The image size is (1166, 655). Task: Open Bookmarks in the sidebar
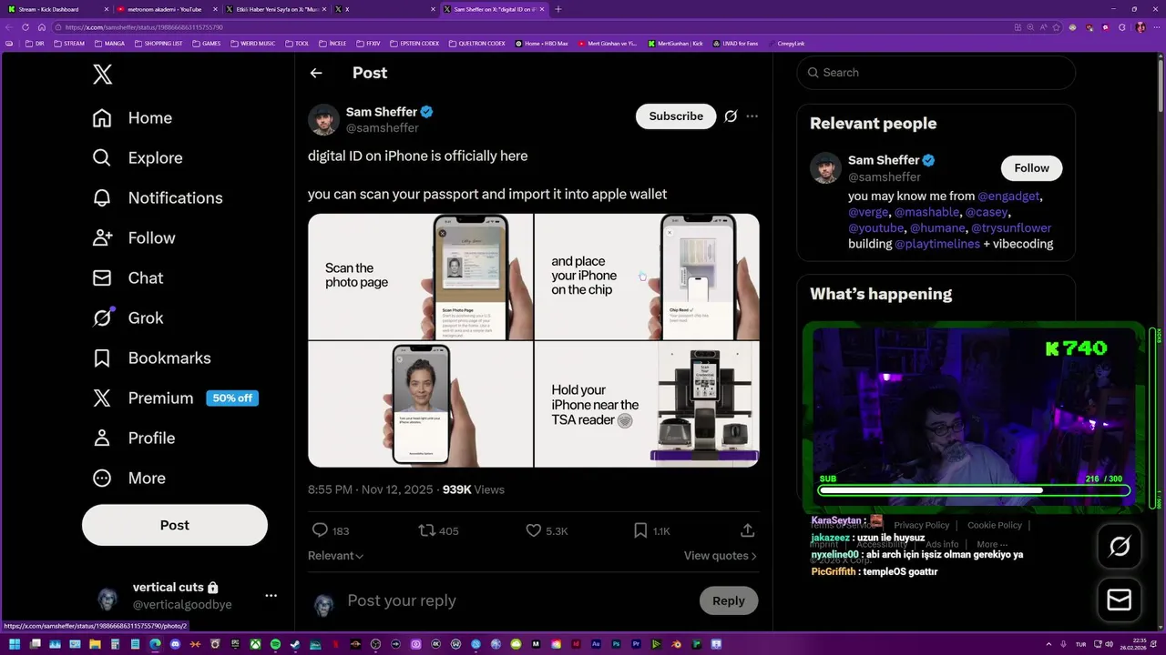click(x=151, y=358)
